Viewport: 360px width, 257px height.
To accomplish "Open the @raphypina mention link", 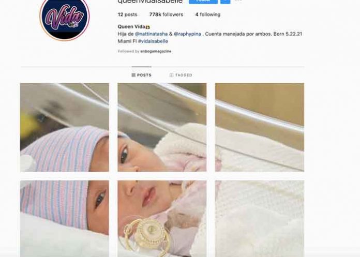I will [x=187, y=34].
